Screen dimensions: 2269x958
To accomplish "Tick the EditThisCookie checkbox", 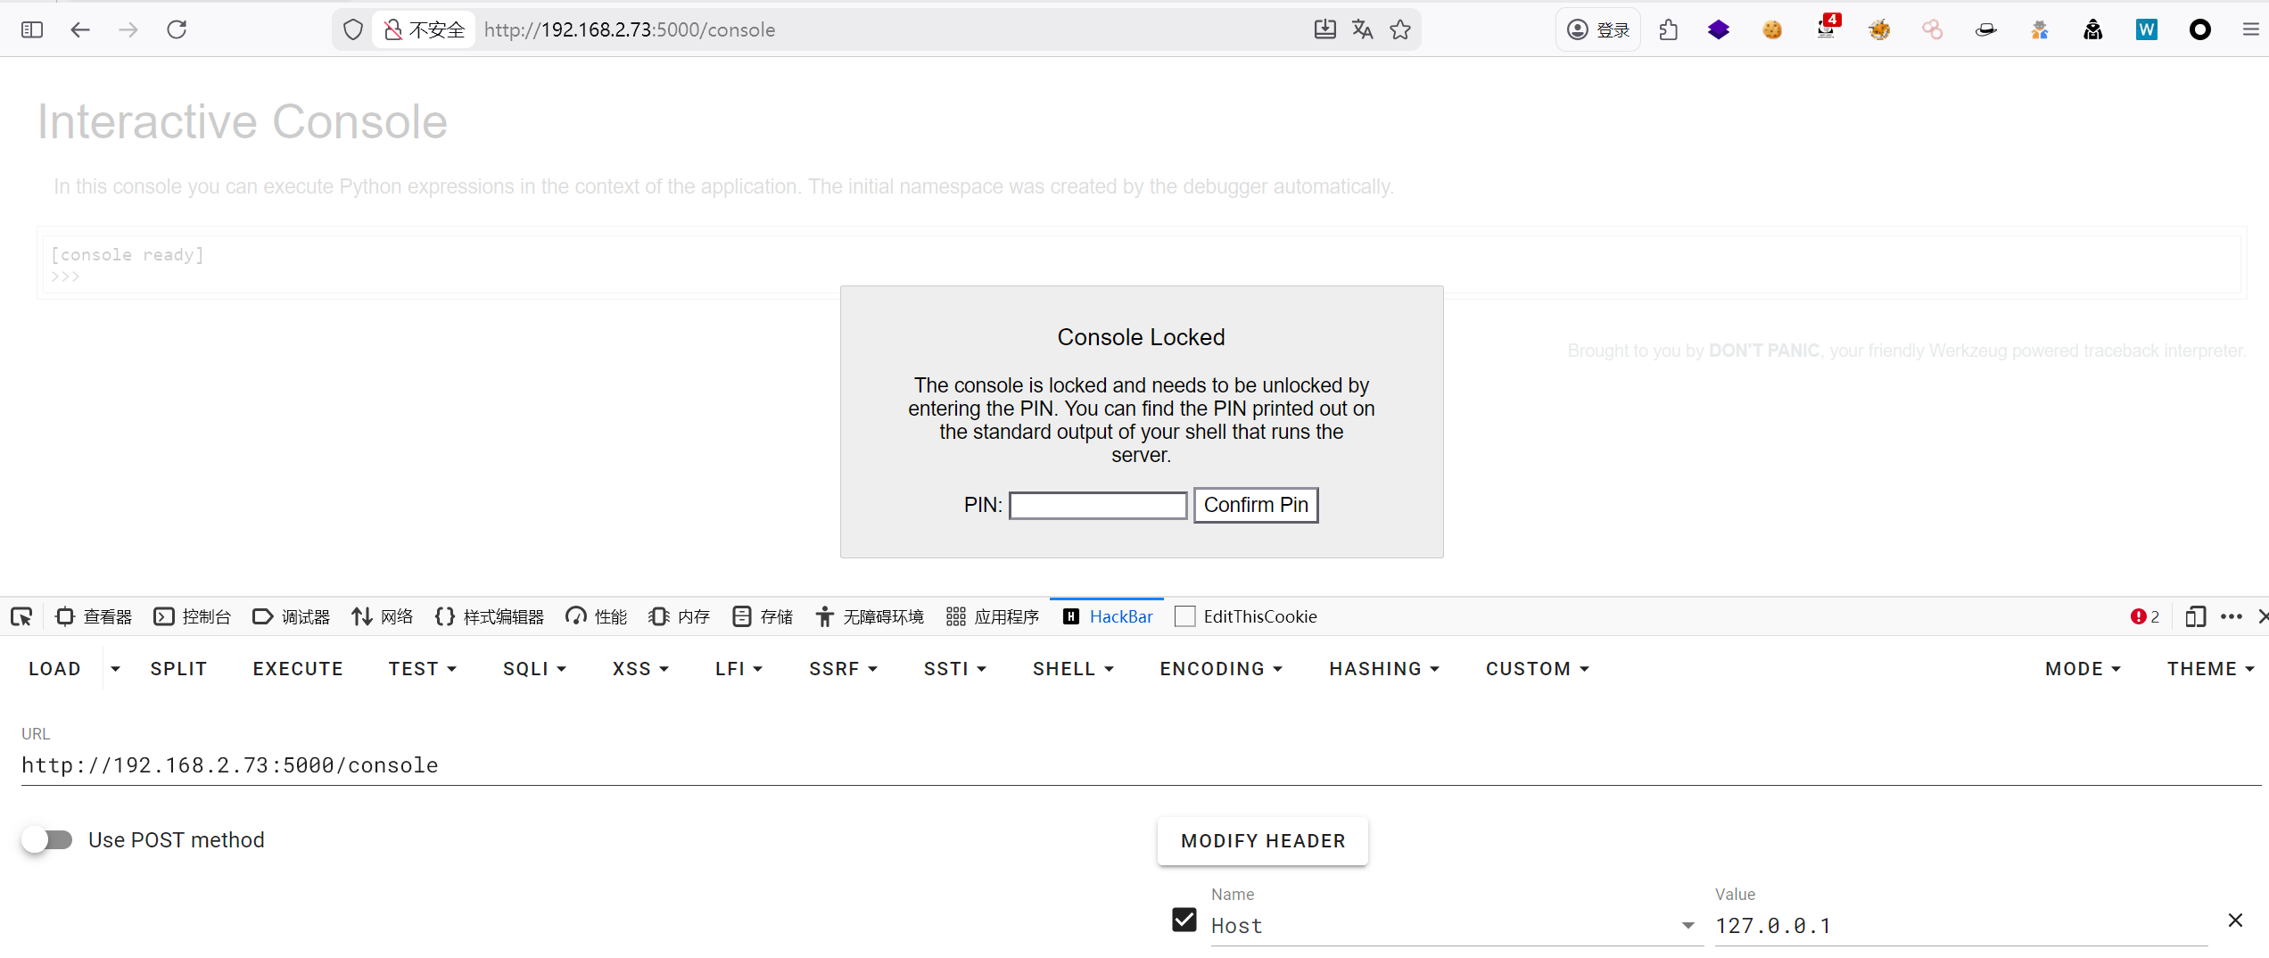I will (x=1185, y=616).
